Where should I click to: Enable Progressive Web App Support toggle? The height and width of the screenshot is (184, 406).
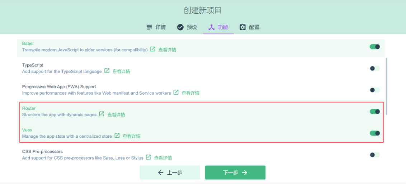(x=375, y=90)
